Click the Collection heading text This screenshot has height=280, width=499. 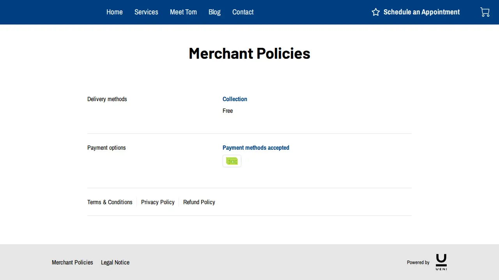235,99
